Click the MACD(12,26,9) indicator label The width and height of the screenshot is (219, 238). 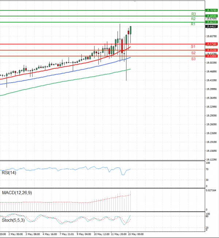click(x=17, y=193)
